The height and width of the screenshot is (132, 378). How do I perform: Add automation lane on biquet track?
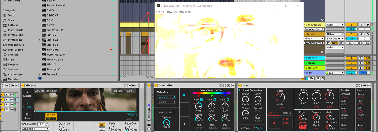click(x=322, y=52)
